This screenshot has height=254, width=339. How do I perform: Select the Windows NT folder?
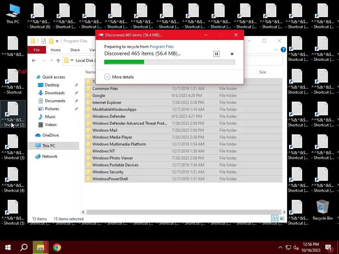[183, 151]
